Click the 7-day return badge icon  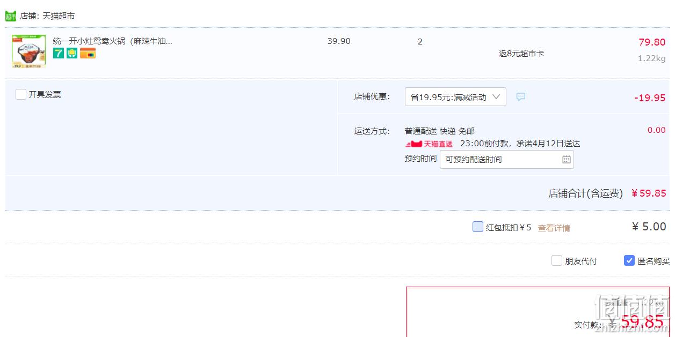tap(59, 53)
